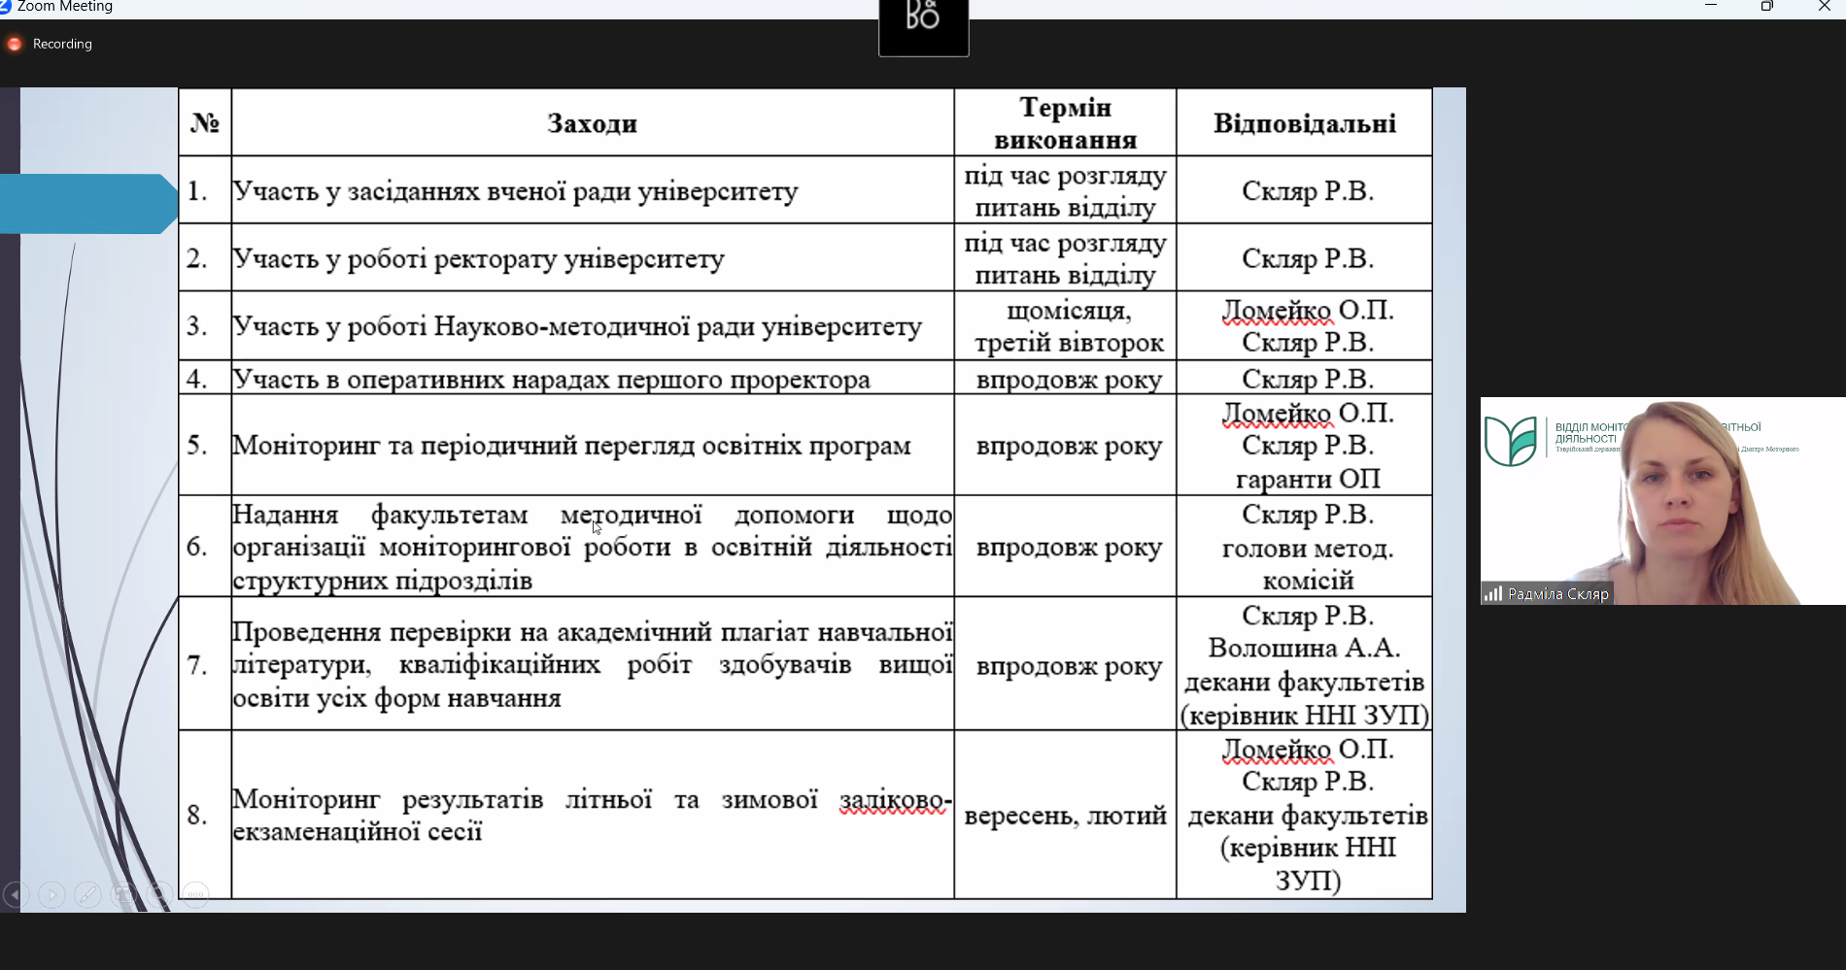Click row number '1.' cell
The width and height of the screenshot is (1846, 970).
(x=197, y=191)
